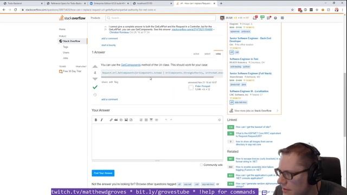Click the code snippet icon in editor toolbar

tap(131, 120)
